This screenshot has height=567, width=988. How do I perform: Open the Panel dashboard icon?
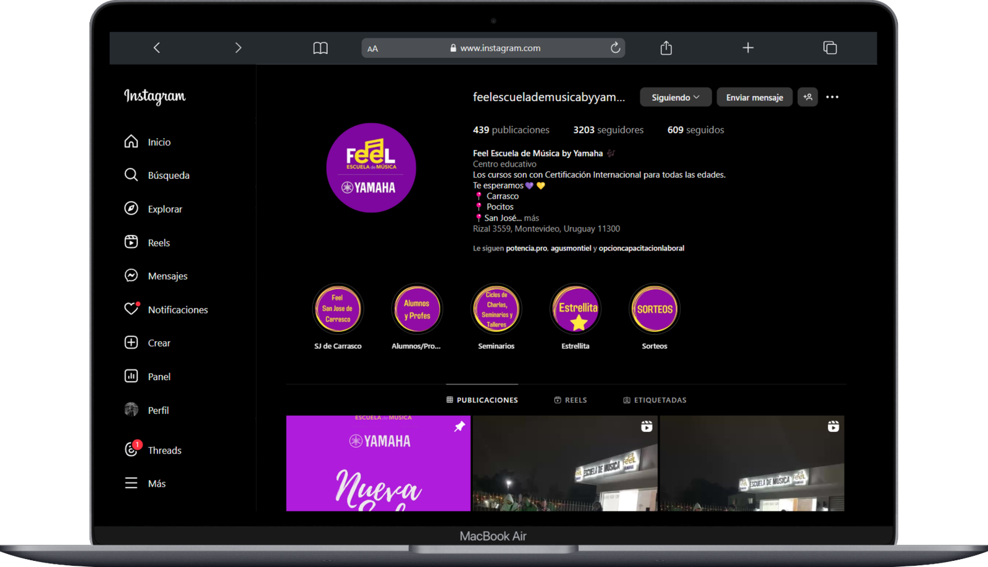[x=131, y=376]
